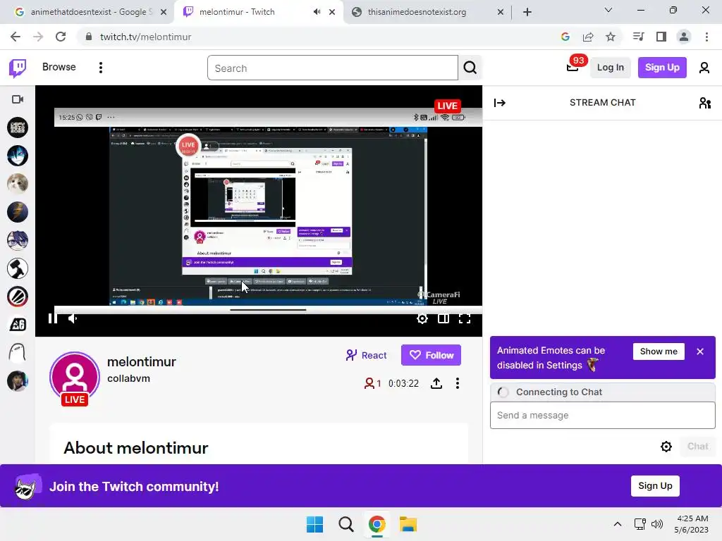Open the taskbar volume control
Screen dimensions: 722x541
pos(657,524)
